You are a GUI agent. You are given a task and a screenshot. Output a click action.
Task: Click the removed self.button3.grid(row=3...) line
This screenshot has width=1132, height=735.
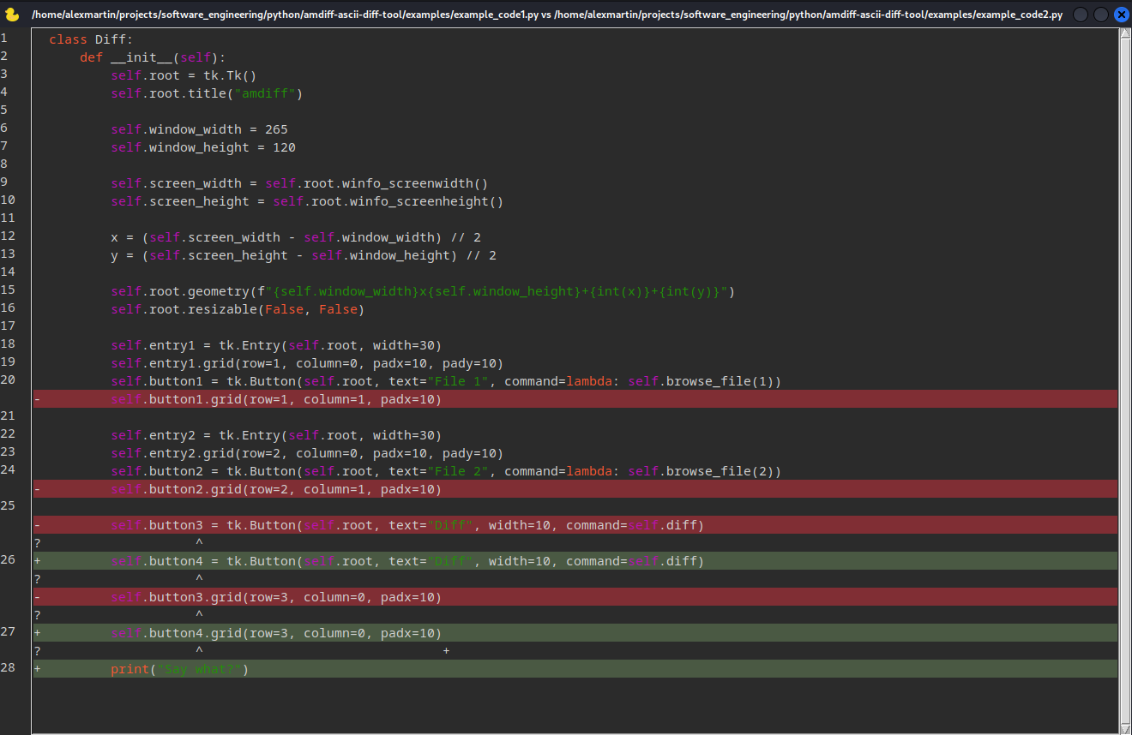[x=575, y=597]
